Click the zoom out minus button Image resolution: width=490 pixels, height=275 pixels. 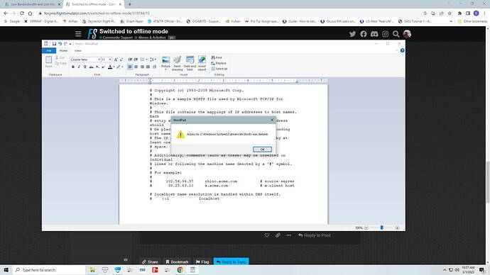366,228
